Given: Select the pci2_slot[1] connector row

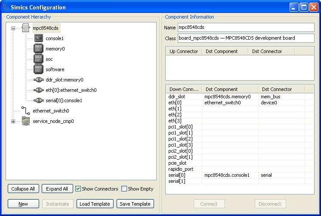Looking at the screenshot, I should click(x=240, y=157).
